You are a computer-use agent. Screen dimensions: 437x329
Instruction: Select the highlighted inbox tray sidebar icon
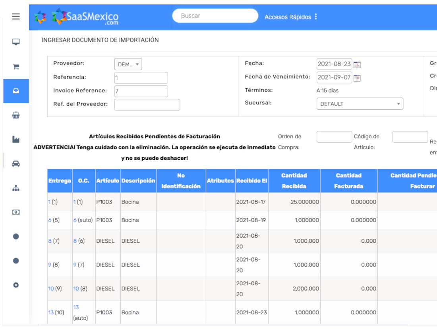coord(16,91)
